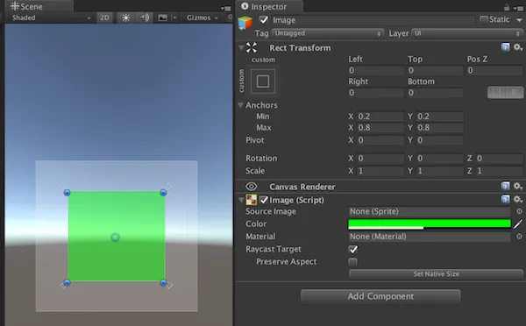Screen dimensions: 526x326
Task: Click the Image object cube icon
Action: 245,23
